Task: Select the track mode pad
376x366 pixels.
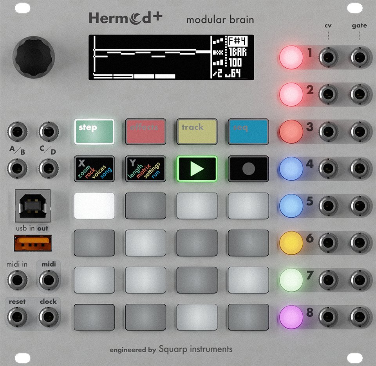Action: tap(196, 132)
